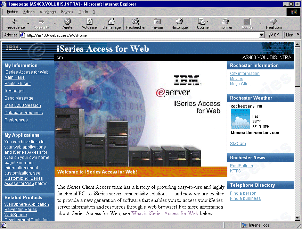Open the Rechercher search pane
Viewport: 302px width, 229px height.
coord(136,24)
